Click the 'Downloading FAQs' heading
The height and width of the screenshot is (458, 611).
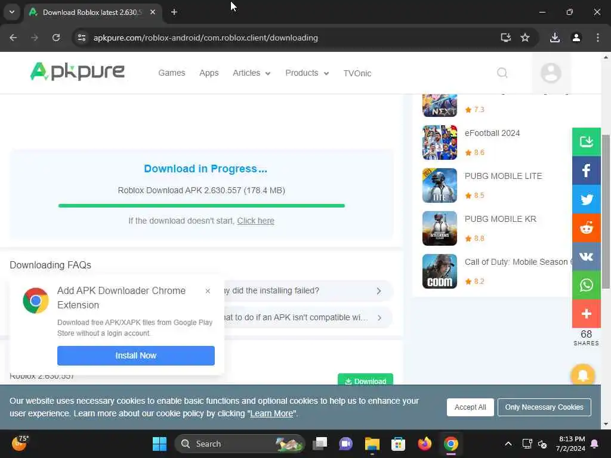(x=50, y=265)
